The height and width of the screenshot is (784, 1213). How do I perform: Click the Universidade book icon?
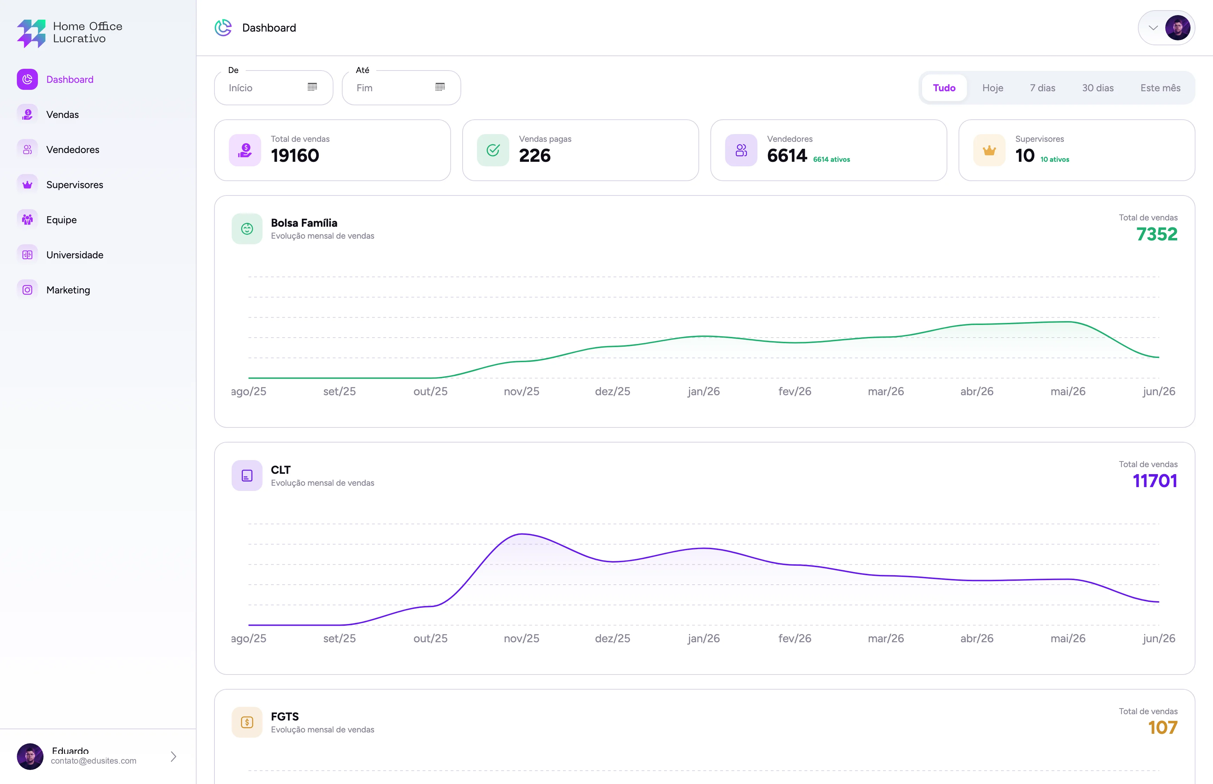coord(27,255)
